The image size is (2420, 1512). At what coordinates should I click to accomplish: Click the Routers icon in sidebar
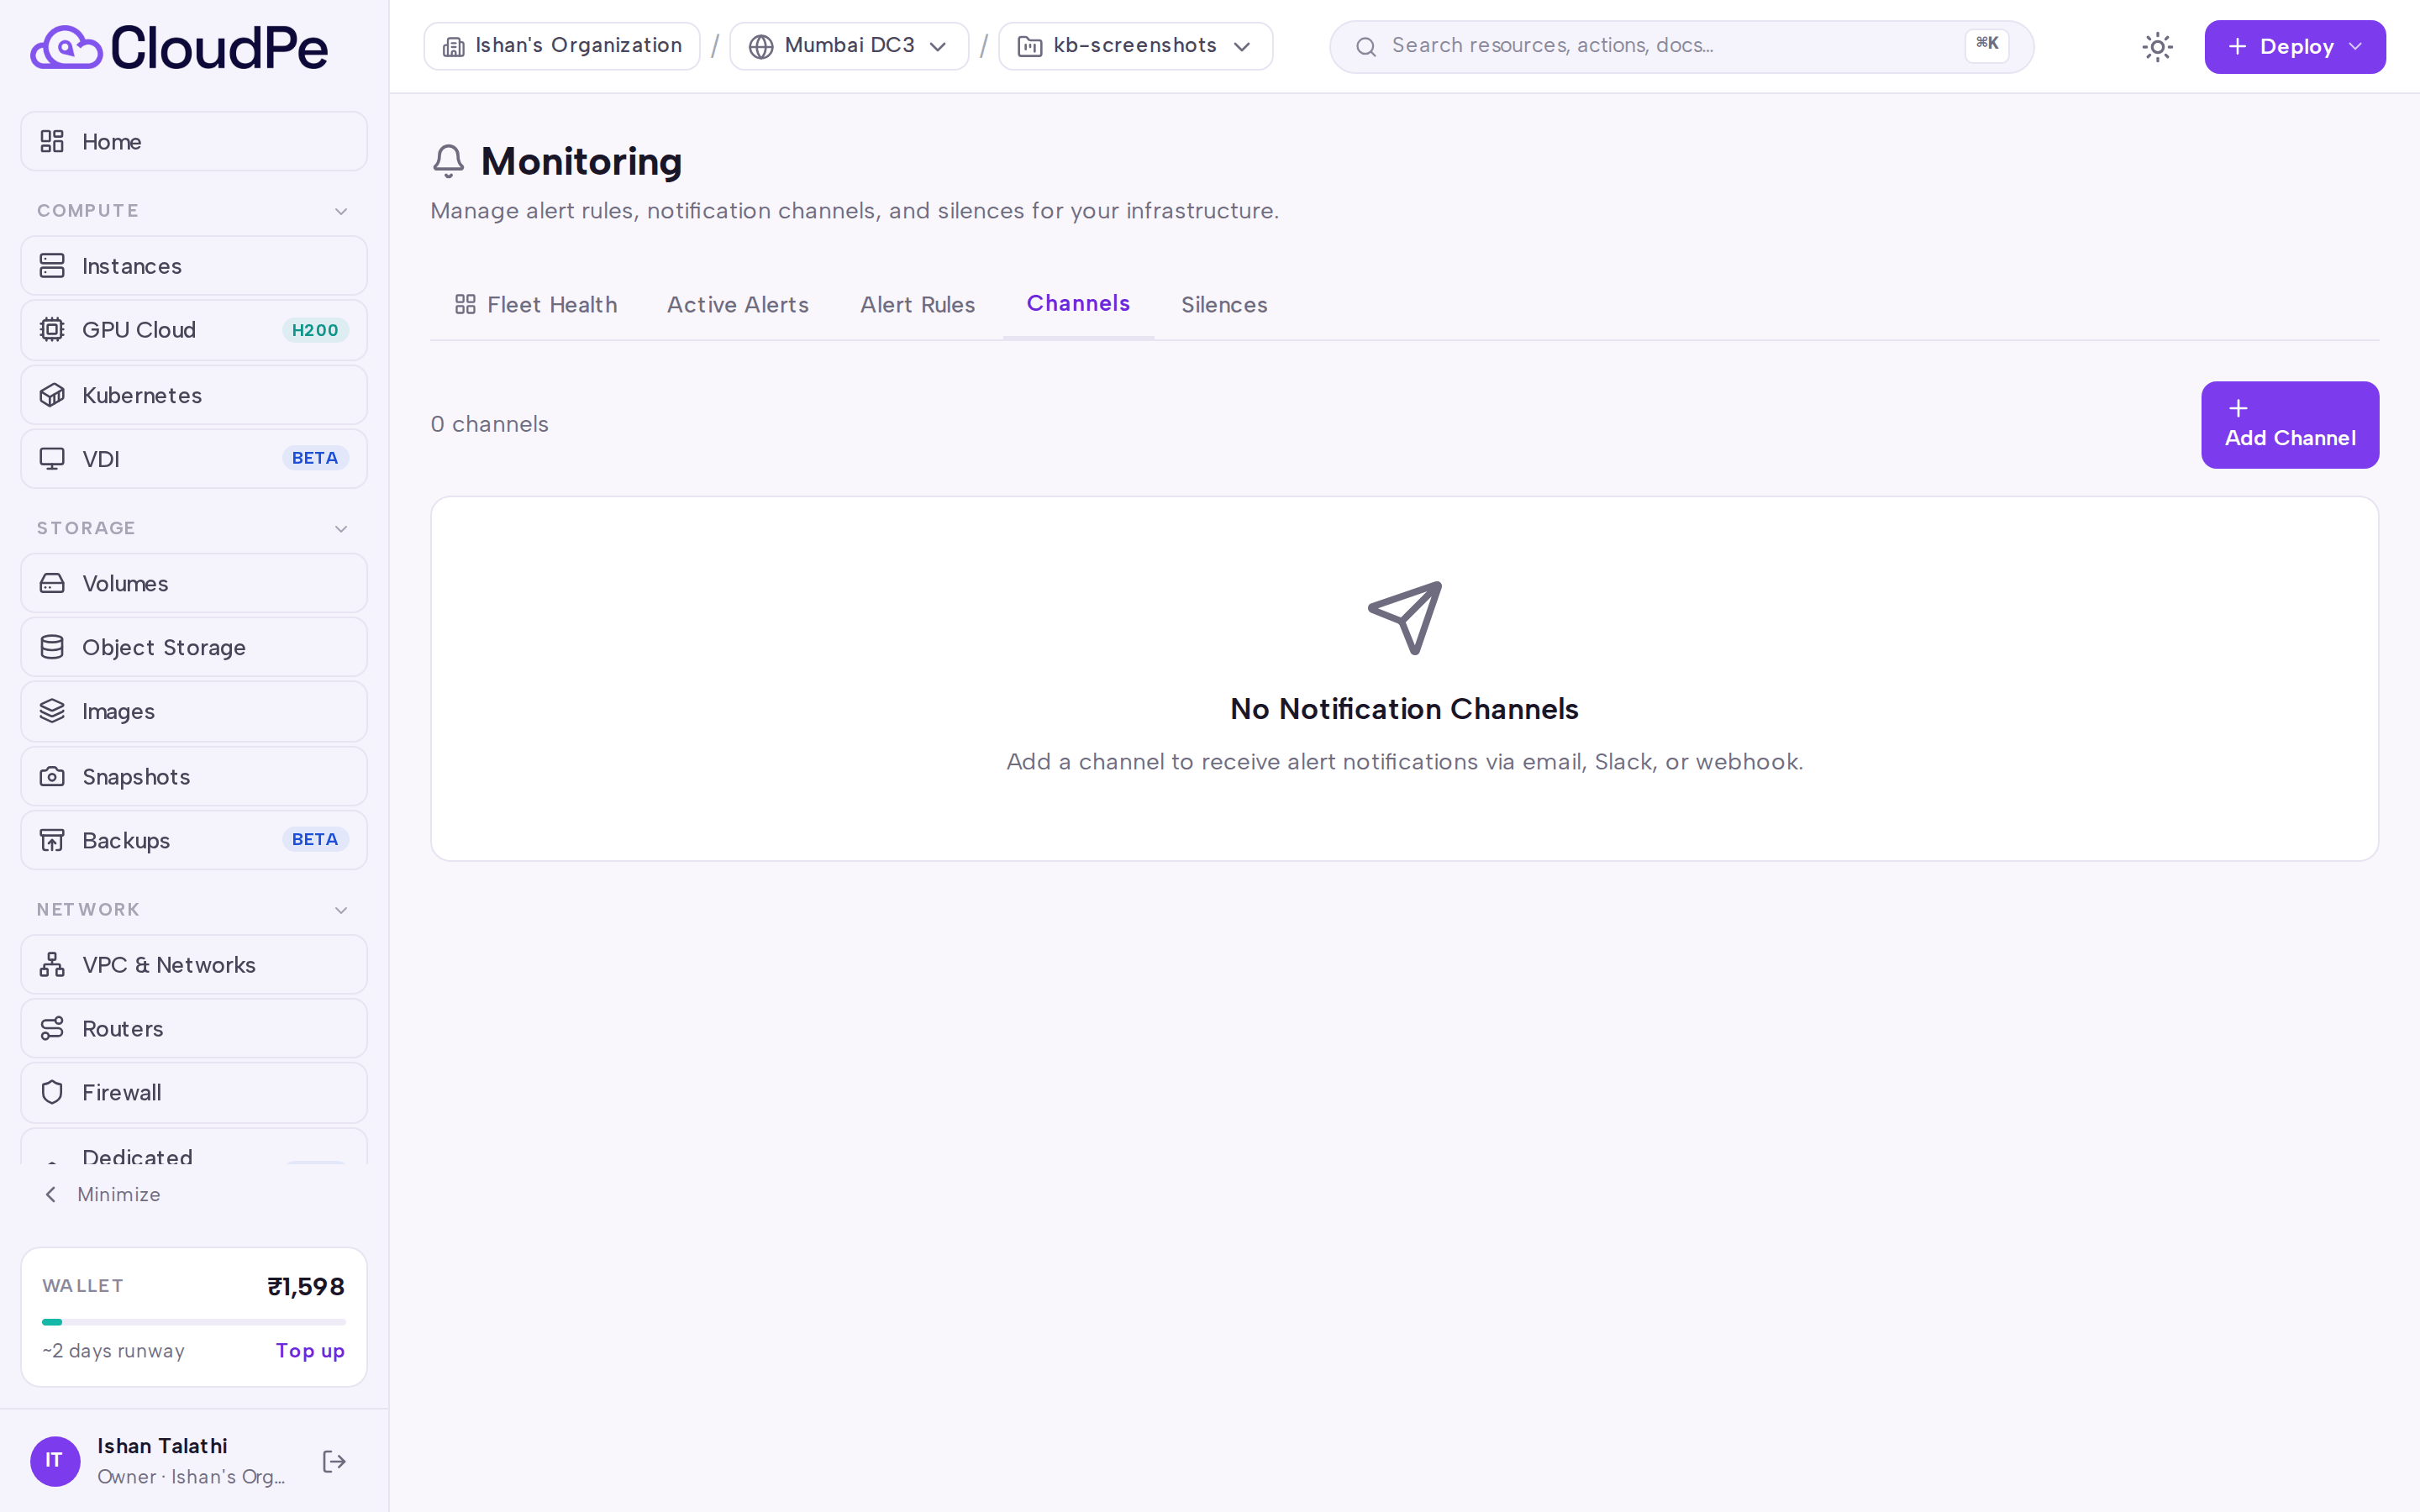52,1028
